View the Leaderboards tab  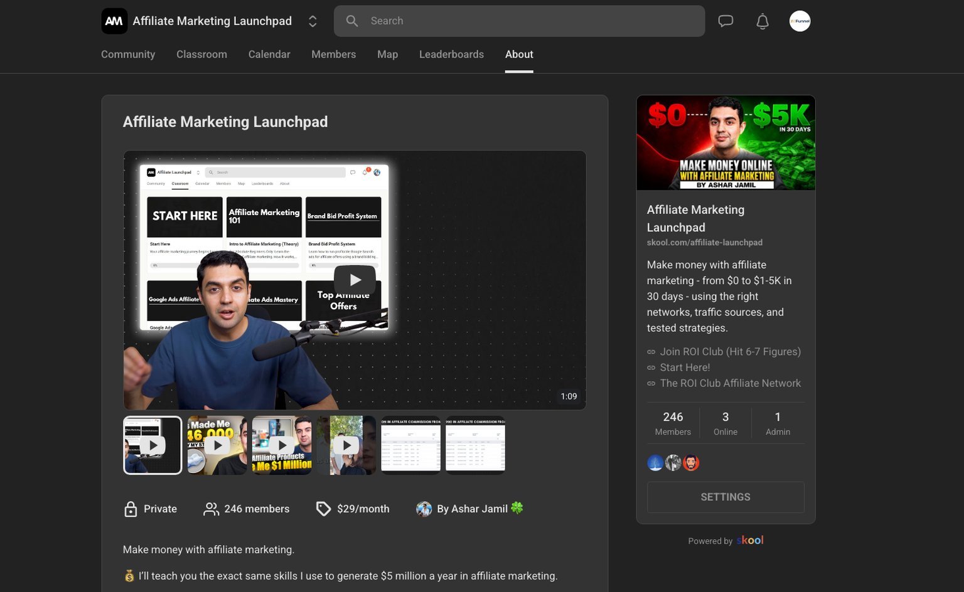[x=451, y=55]
